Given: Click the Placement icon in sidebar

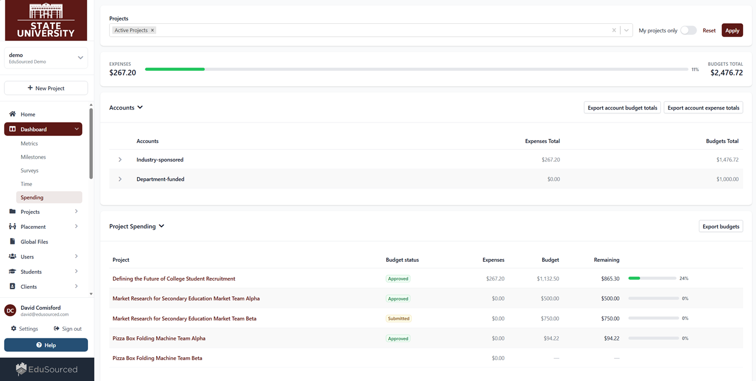Looking at the screenshot, I should 12,227.
